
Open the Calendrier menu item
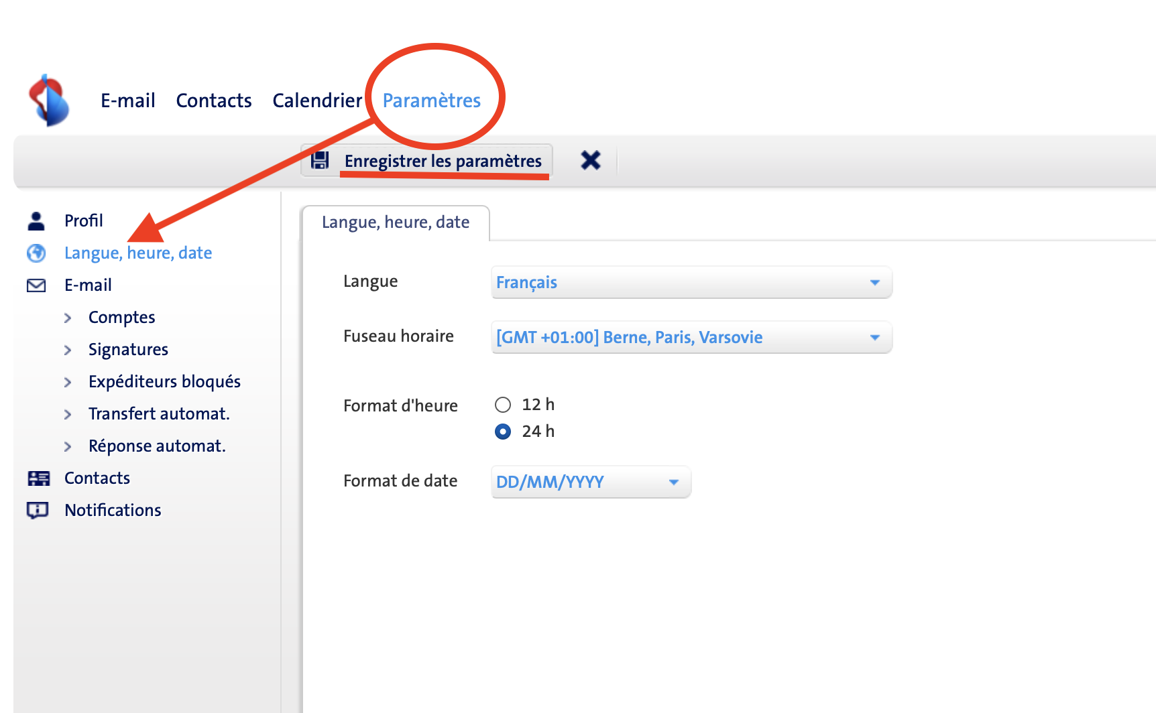point(316,101)
